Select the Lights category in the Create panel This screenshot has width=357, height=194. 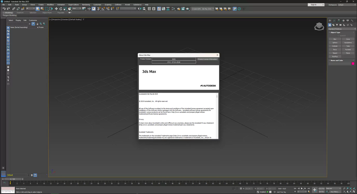tap(337, 25)
